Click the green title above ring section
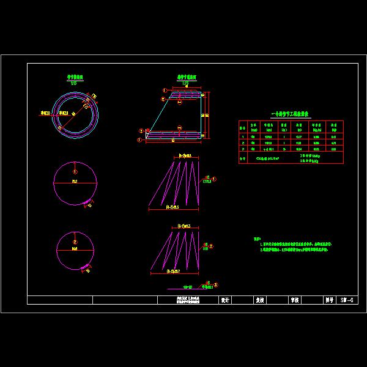The height and width of the screenshot is (367, 367). pyautogui.click(x=75, y=78)
